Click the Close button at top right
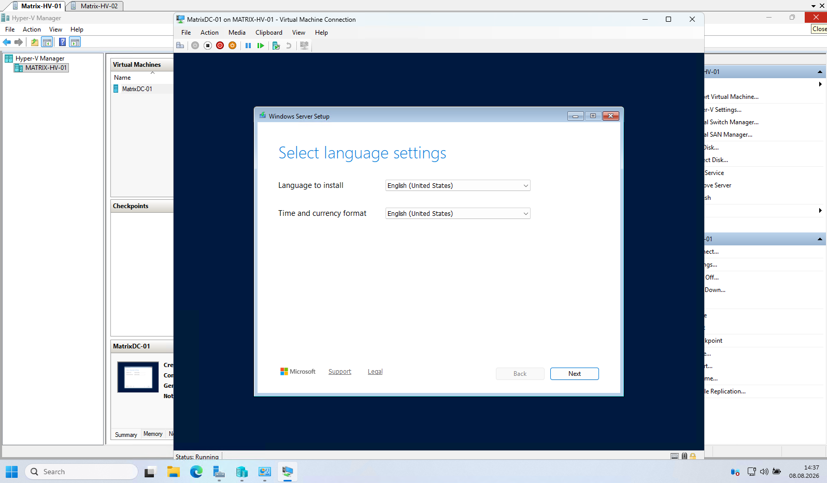827x483 pixels. (x=816, y=17)
